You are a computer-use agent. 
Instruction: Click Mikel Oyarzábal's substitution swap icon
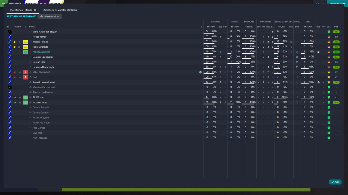[x=15, y=72]
